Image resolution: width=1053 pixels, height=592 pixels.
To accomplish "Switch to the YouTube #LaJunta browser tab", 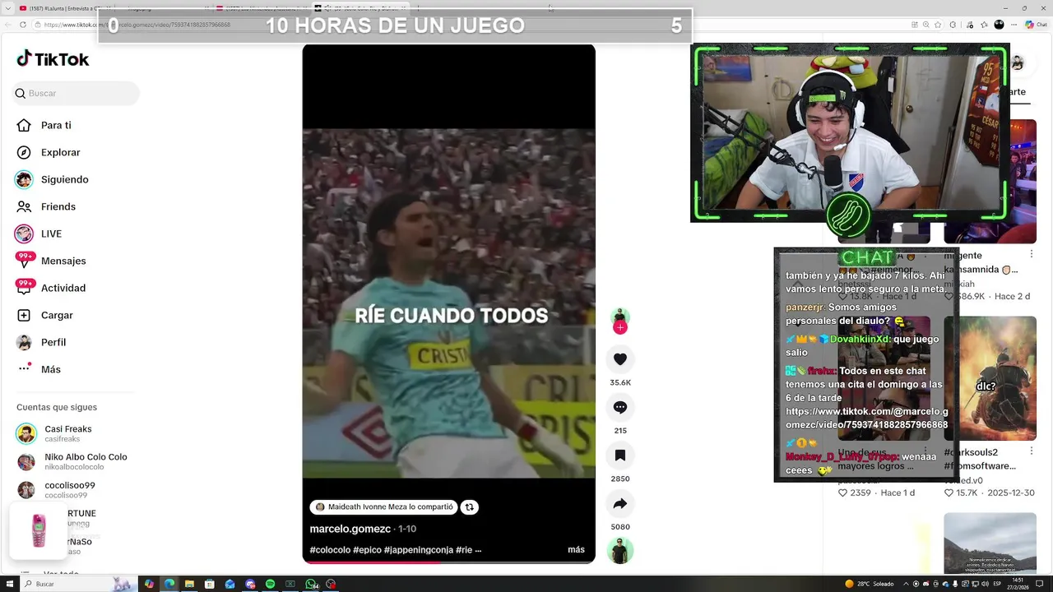I will coord(64,8).
